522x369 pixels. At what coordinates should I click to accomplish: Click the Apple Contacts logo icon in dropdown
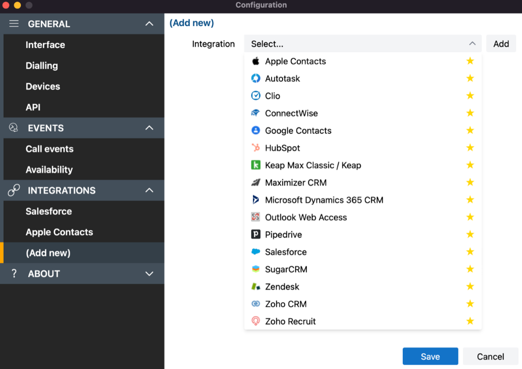[256, 61]
